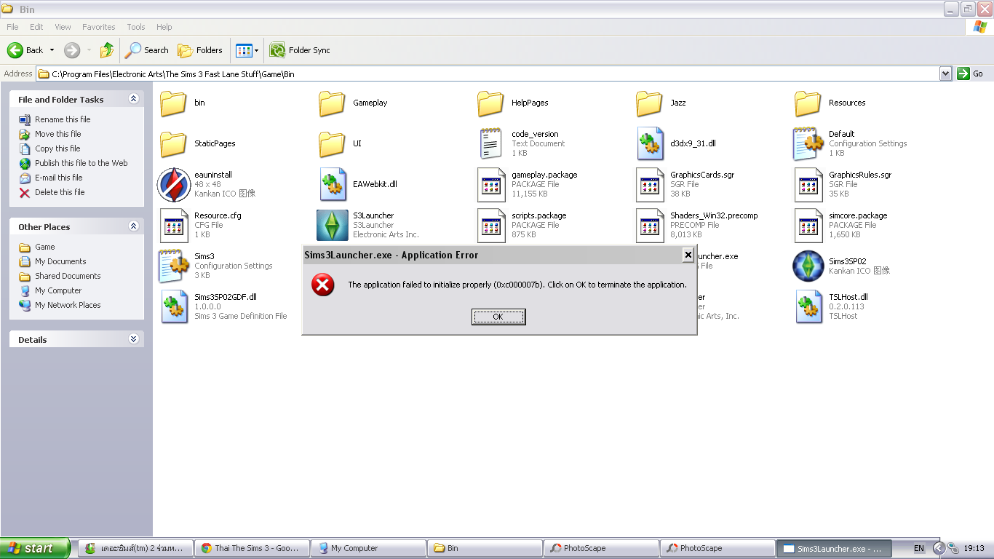Open the Help menu

(x=164, y=27)
